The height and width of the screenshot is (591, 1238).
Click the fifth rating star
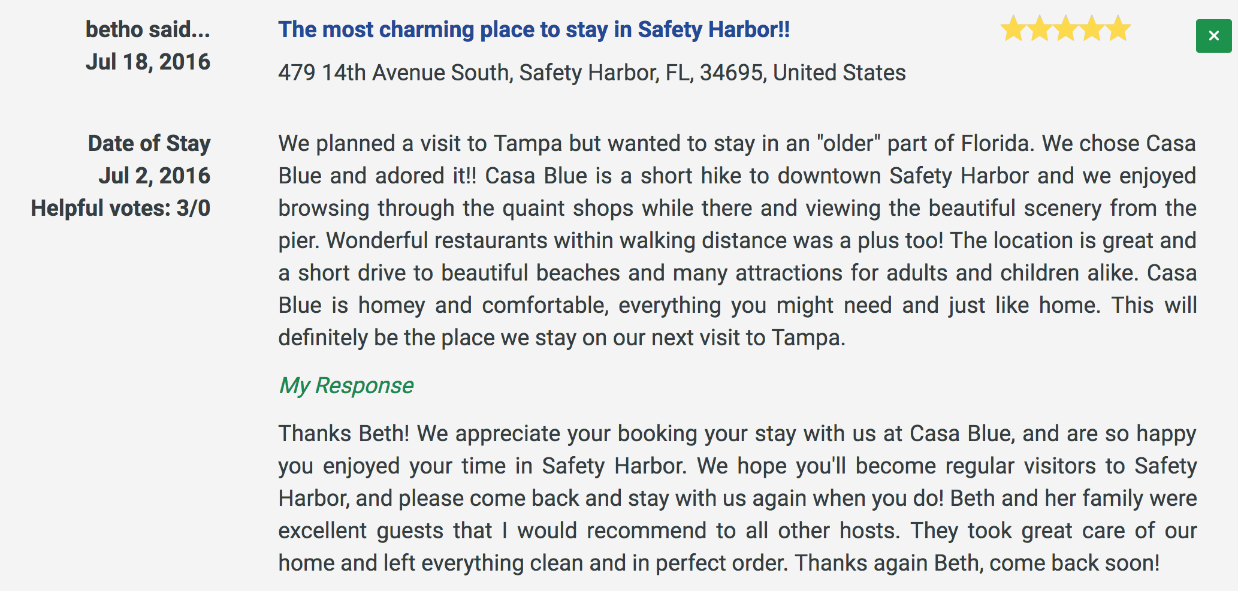tap(1119, 29)
